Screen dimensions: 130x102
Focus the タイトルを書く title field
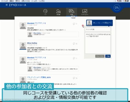tap(98, 29)
